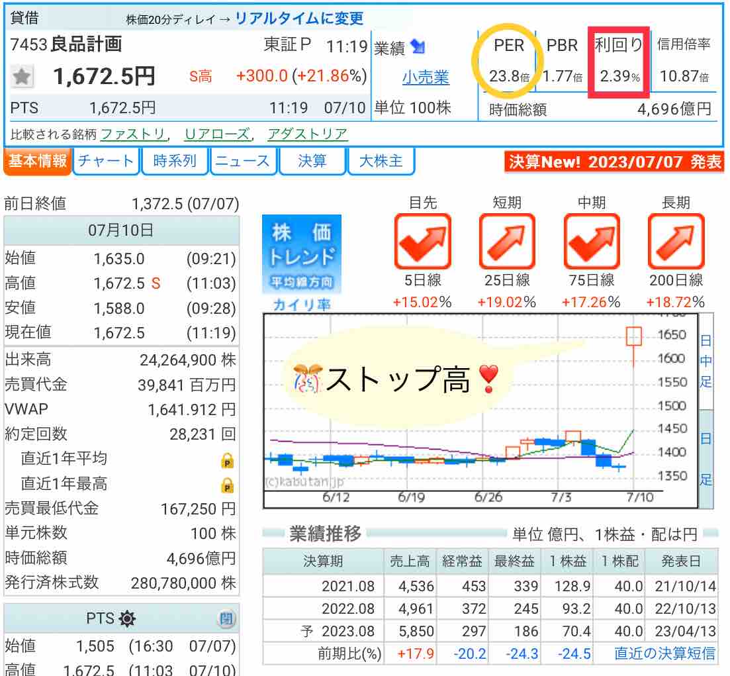Image resolution: width=730 pixels, height=676 pixels.
Task: Open the 基本情報 tab
Action: point(37,161)
